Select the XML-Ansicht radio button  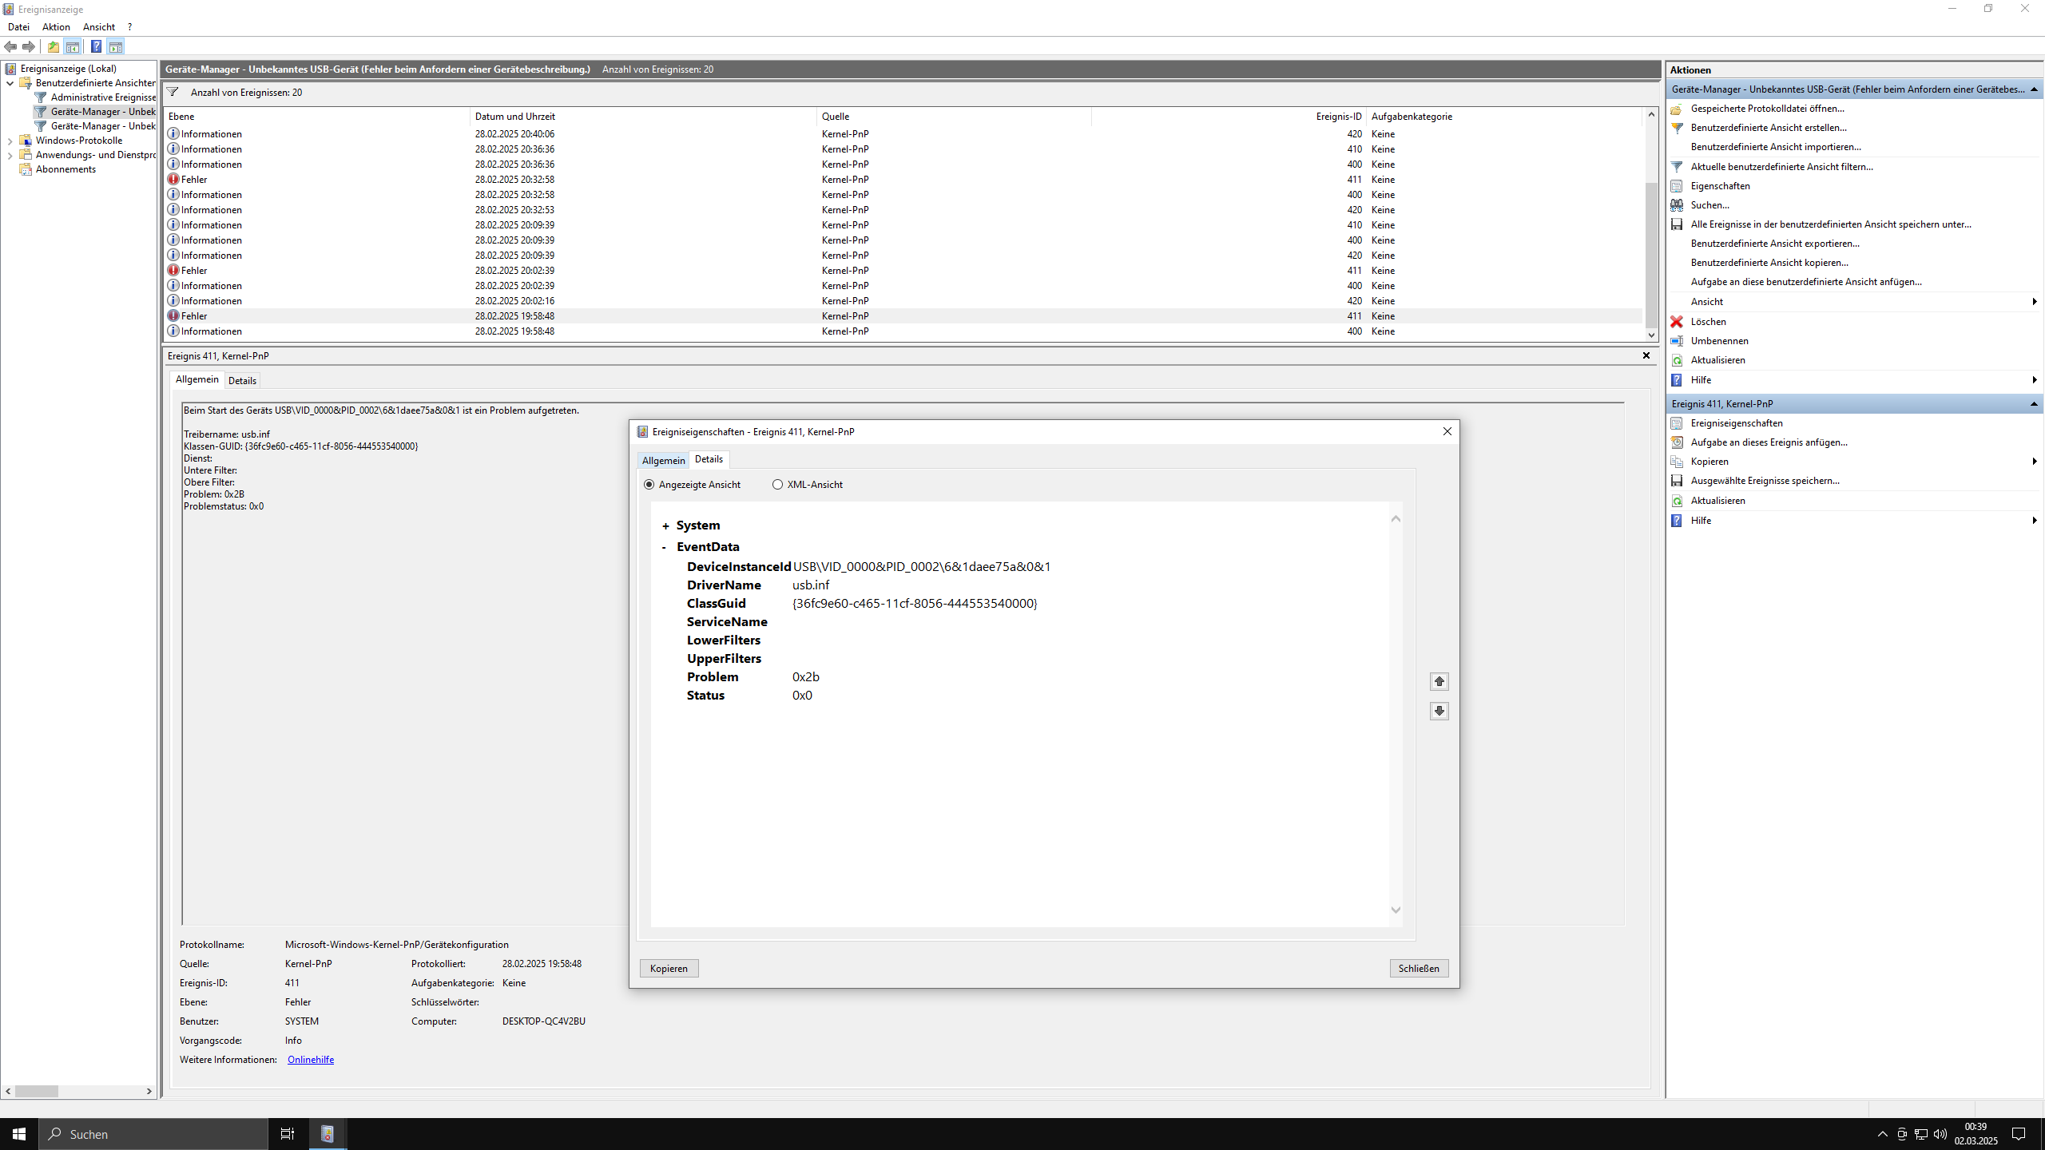pos(777,485)
